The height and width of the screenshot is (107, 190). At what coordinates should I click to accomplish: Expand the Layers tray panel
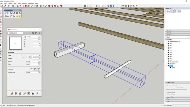tap(178, 101)
